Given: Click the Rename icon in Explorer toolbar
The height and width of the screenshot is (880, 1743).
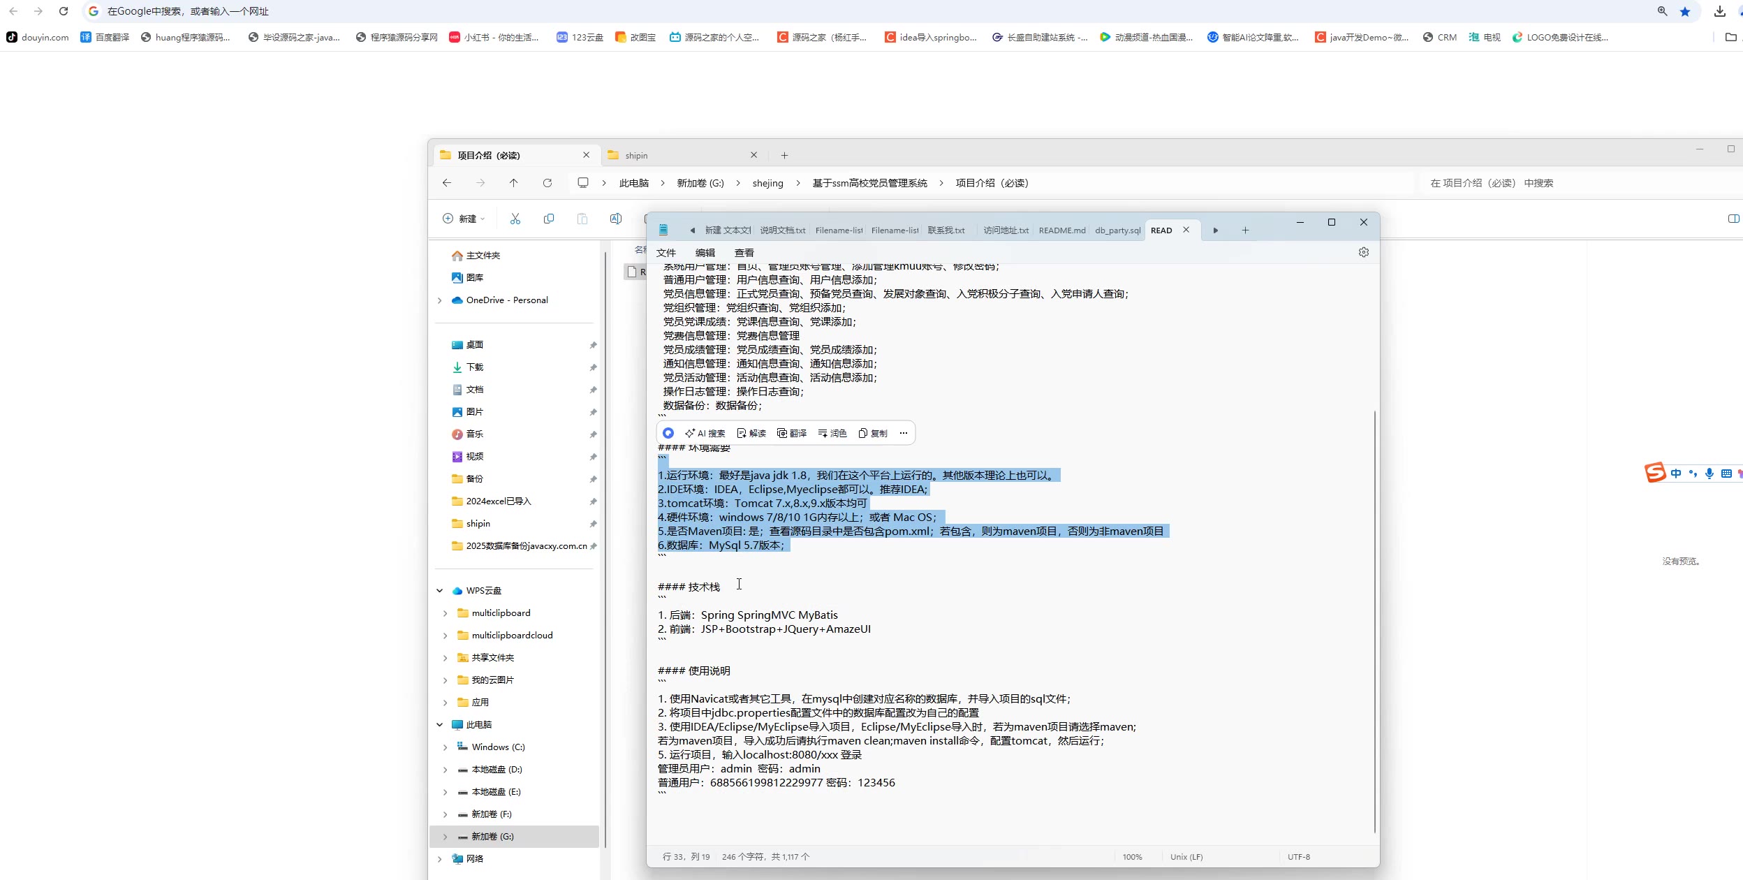Looking at the screenshot, I should [x=616, y=219].
